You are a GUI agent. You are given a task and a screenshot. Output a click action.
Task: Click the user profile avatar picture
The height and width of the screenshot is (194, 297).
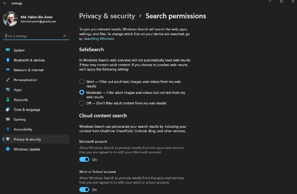pyautogui.click(x=10, y=19)
